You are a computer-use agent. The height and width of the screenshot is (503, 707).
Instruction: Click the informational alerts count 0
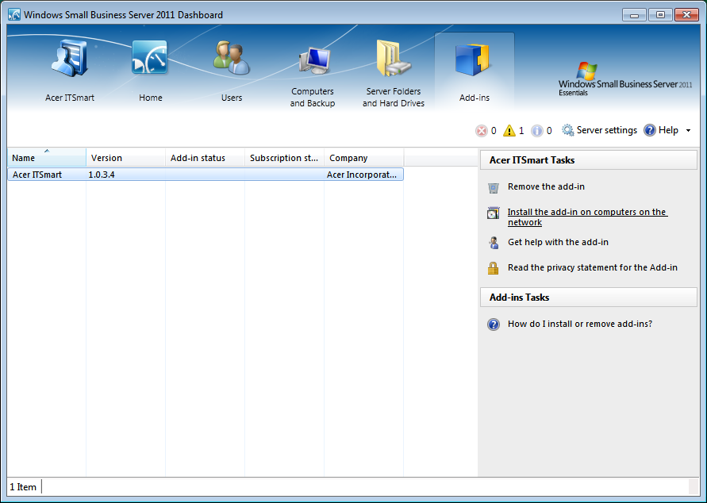(x=549, y=131)
